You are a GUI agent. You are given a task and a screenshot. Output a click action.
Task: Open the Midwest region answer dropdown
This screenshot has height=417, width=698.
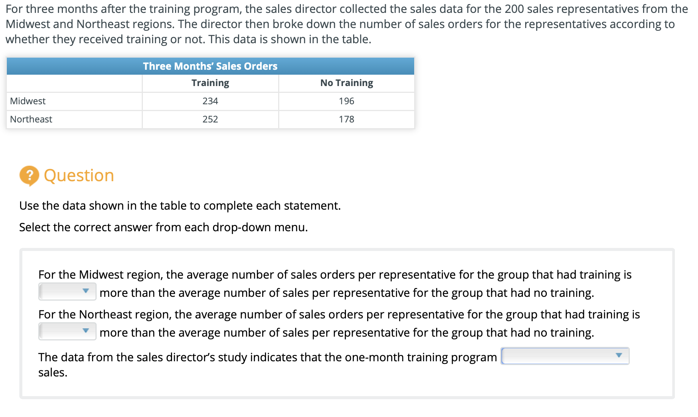(x=67, y=291)
